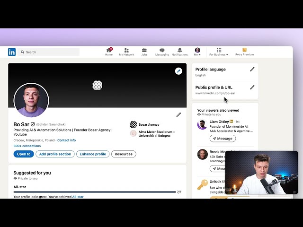Open Messaging
This screenshot has width=303, height=227.
click(162, 52)
